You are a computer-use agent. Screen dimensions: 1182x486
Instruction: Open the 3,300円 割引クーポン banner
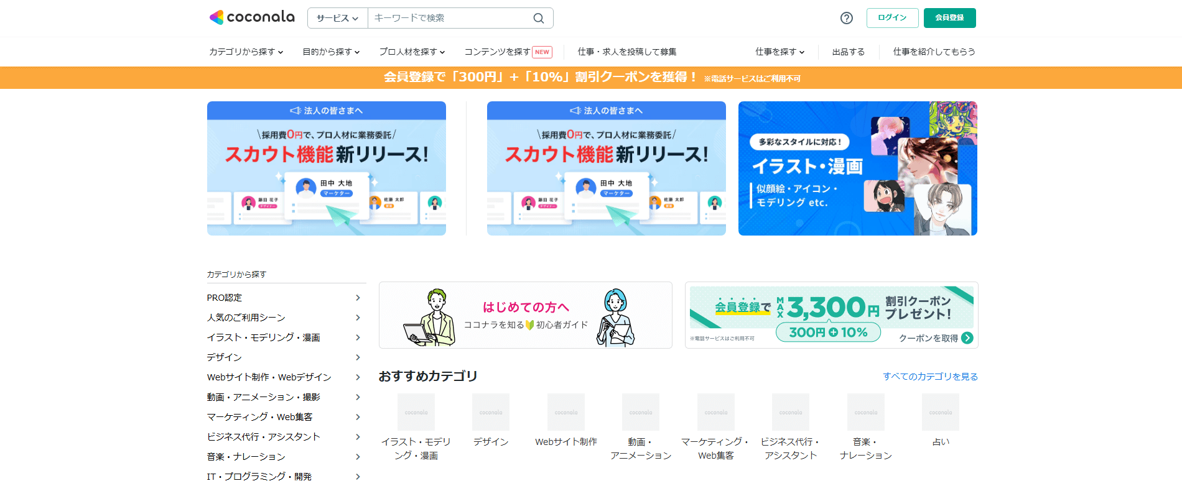832,315
